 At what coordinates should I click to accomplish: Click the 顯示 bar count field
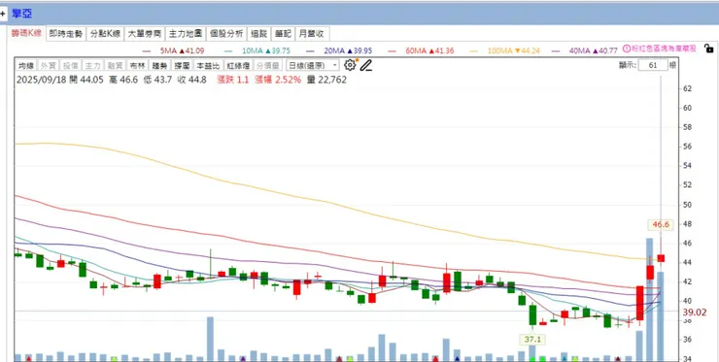(x=653, y=65)
